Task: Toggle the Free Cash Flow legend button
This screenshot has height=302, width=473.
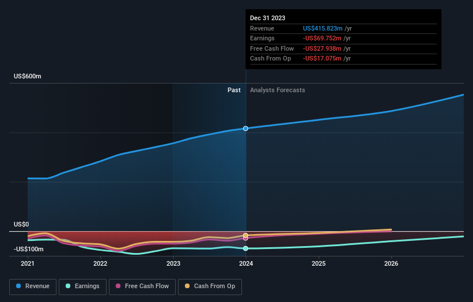Action: [142, 286]
